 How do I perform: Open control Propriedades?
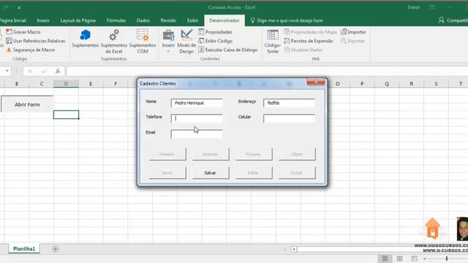pyautogui.click(x=215, y=32)
